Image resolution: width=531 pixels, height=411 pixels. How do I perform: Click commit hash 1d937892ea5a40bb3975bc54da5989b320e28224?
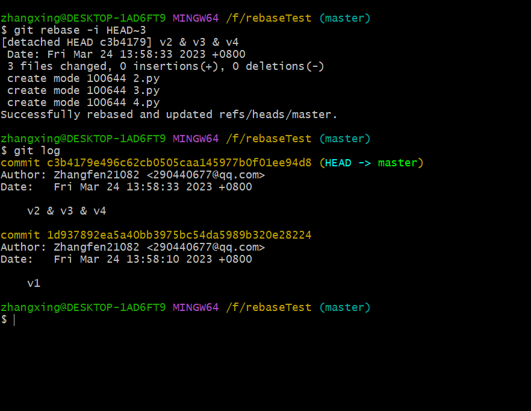coord(179,235)
